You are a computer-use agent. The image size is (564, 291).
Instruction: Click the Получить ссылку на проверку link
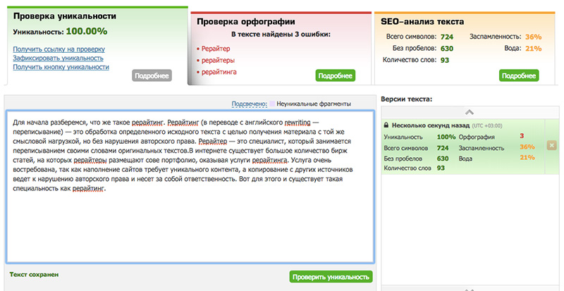[59, 49]
